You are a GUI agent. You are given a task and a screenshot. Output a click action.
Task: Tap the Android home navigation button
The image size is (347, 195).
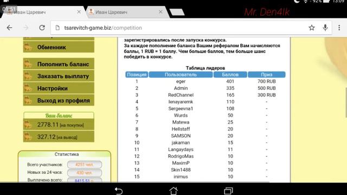173,191
